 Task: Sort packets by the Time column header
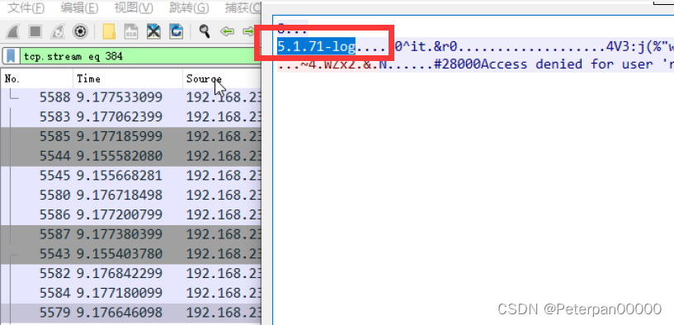tap(128, 78)
